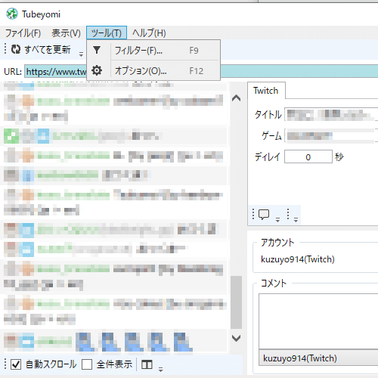Open the kuzuyo914(Twitch) account dropdown below コメント
The image size is (378, 378).
tap(318, 358)
